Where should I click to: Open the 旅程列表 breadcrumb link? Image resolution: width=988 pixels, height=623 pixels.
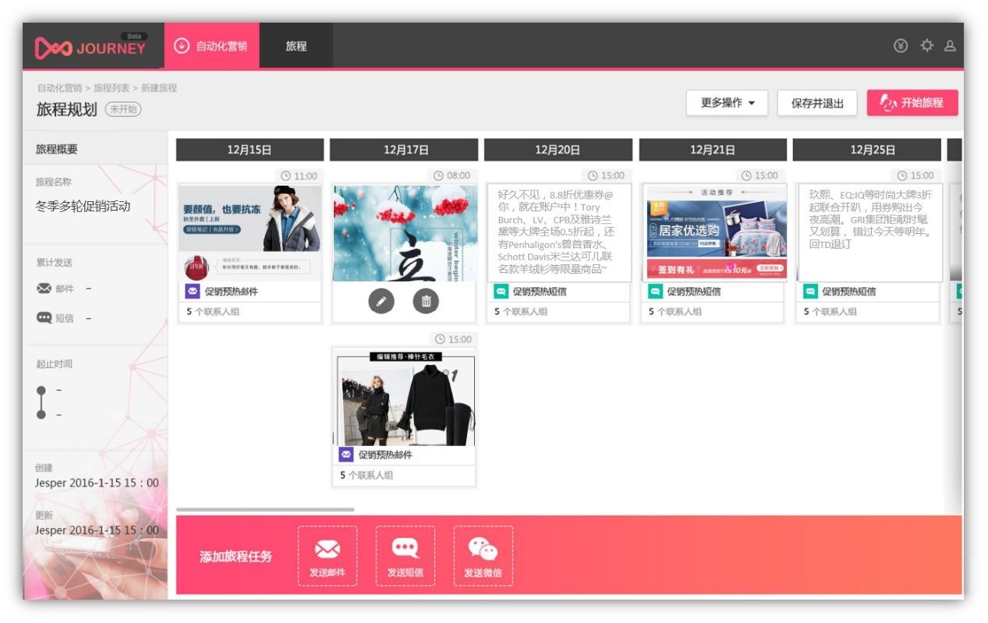click(112, 88)
